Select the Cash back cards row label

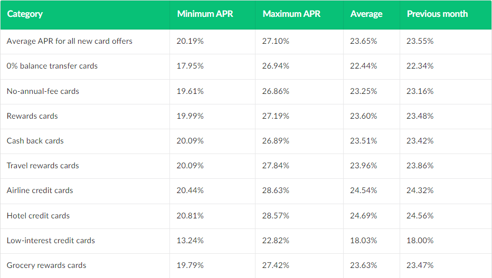coord(35,141)
